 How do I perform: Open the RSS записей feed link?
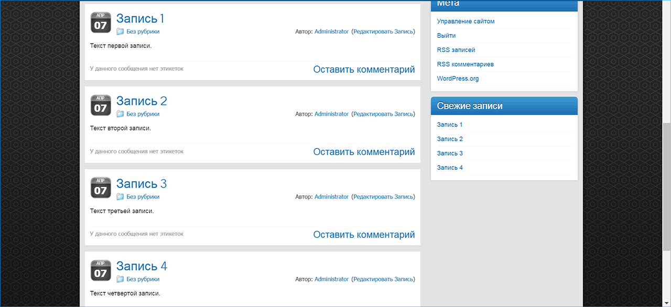[456, 50]
